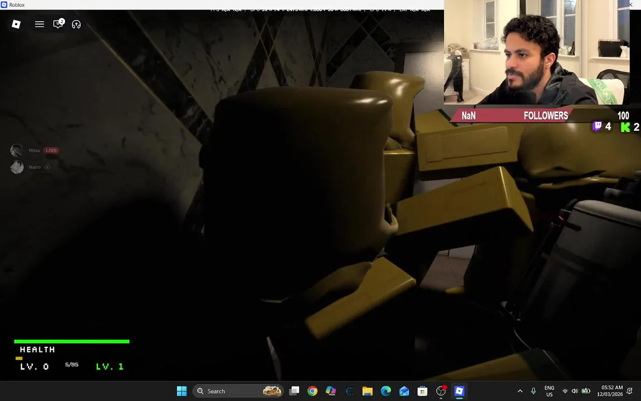The image size is (641, 401).
Task: Click the Wi-Fi network tray icon
Action: (x=565, y=391)
